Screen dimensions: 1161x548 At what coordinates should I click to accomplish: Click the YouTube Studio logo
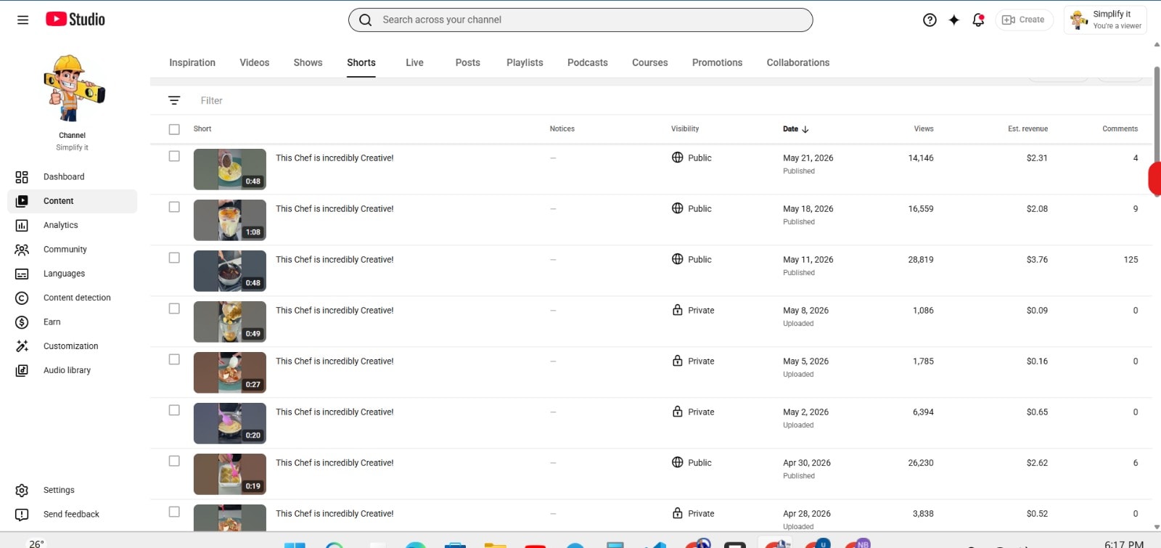click(75, 20)
